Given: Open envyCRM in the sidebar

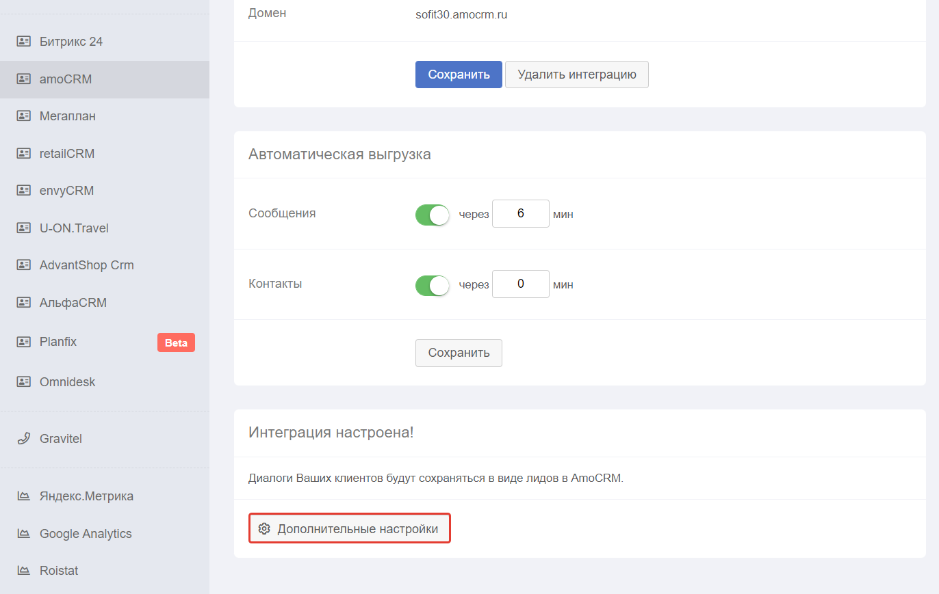Looking at the screenshot, I should 105,191.
